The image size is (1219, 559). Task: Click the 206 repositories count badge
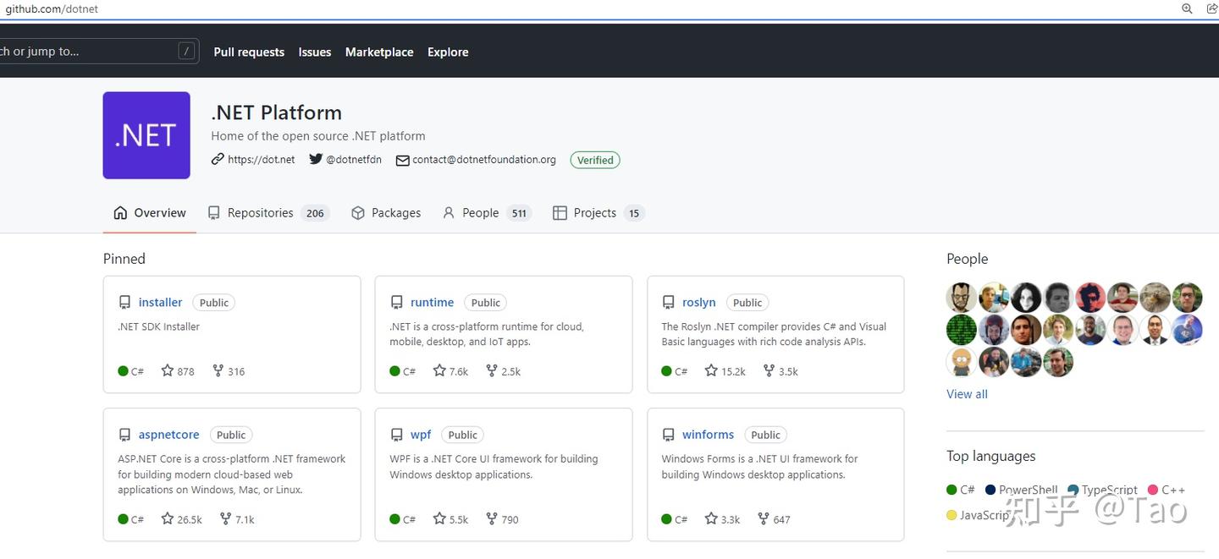316,213
